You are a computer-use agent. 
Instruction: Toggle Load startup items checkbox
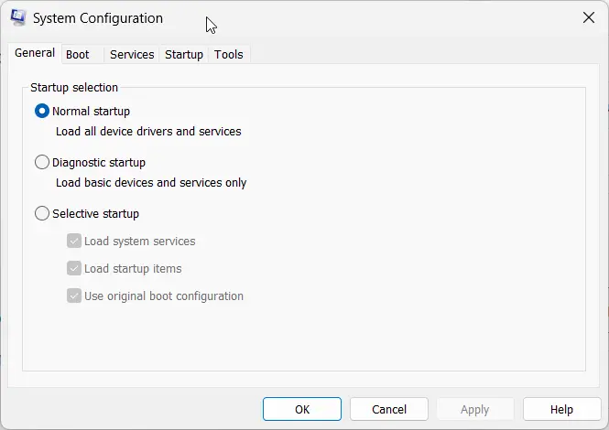click(74, 269)
